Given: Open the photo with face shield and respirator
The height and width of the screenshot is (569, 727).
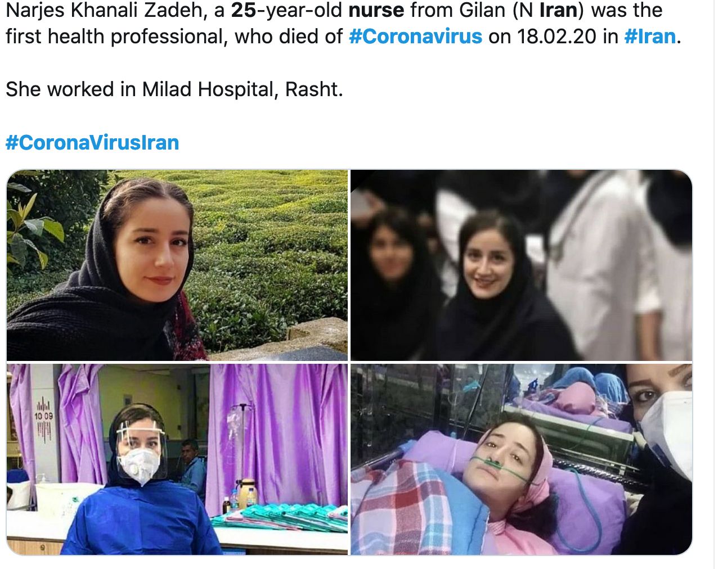Looking at the screenshot, I should point(177,459).
